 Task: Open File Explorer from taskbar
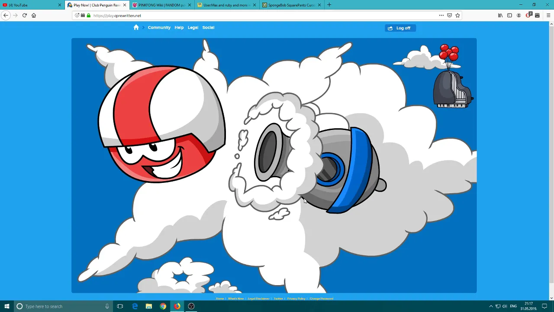[x=149, y=306]
